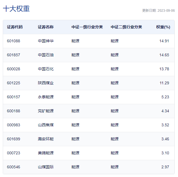Click the 中国石化 stock name
The height and width of the screenshot is (177, 178).
[46, 69]
